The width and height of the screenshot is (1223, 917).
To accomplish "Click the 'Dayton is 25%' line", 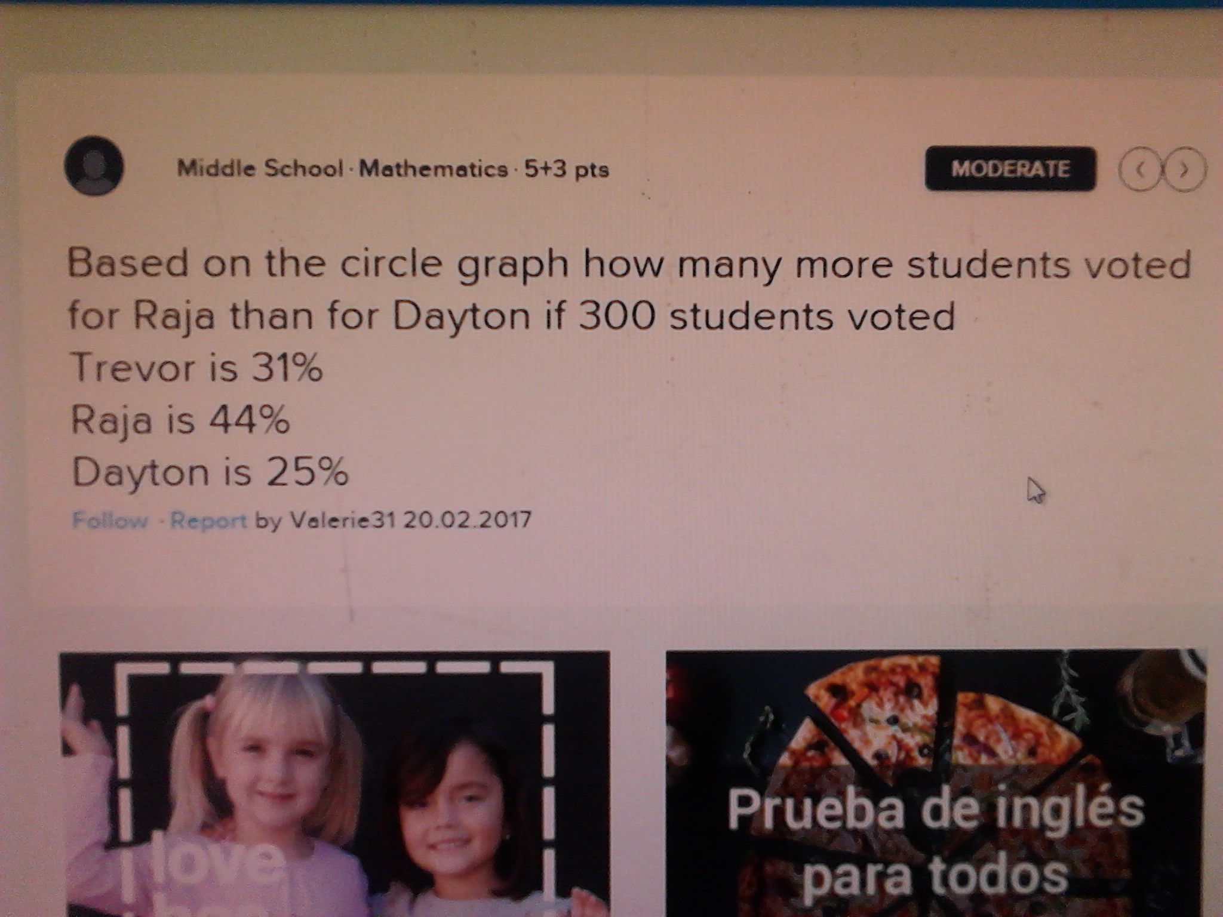I will (x=210, y=472).
